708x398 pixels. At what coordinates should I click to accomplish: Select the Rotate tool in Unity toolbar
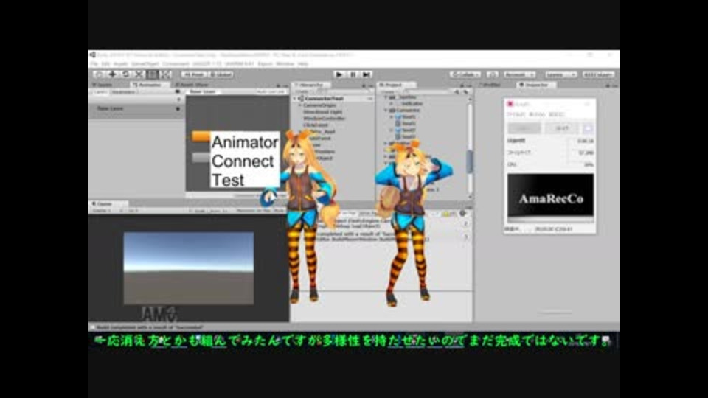tap(126, 74)
